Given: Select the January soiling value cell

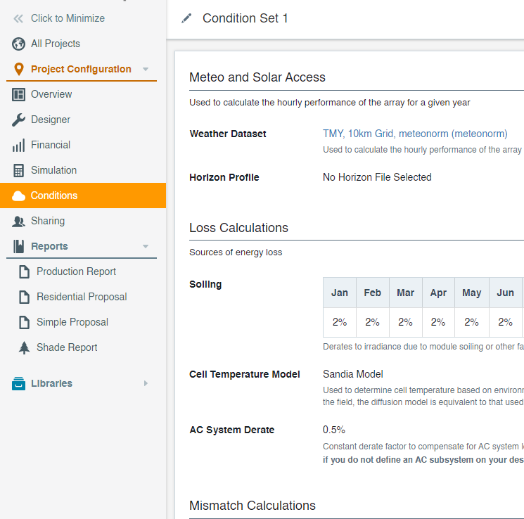Looking at the screenshot, I should tap(340, 322).
